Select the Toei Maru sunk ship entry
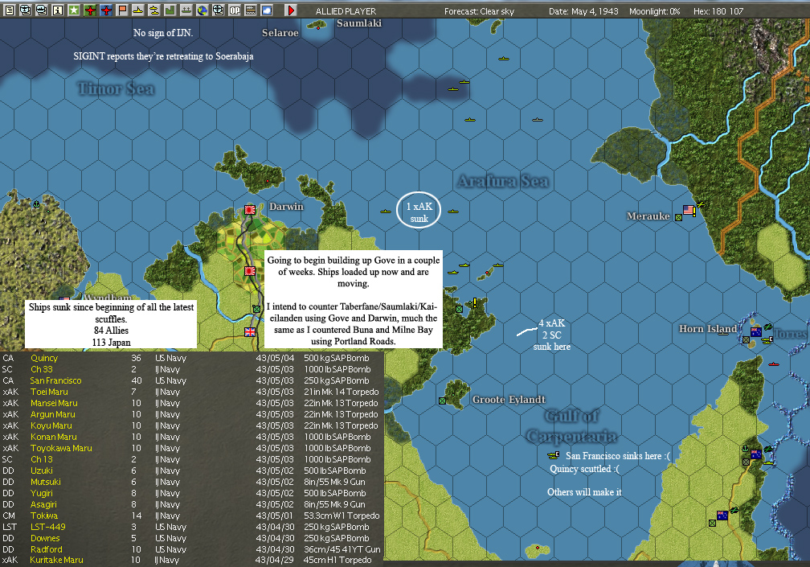 point(191,392)
